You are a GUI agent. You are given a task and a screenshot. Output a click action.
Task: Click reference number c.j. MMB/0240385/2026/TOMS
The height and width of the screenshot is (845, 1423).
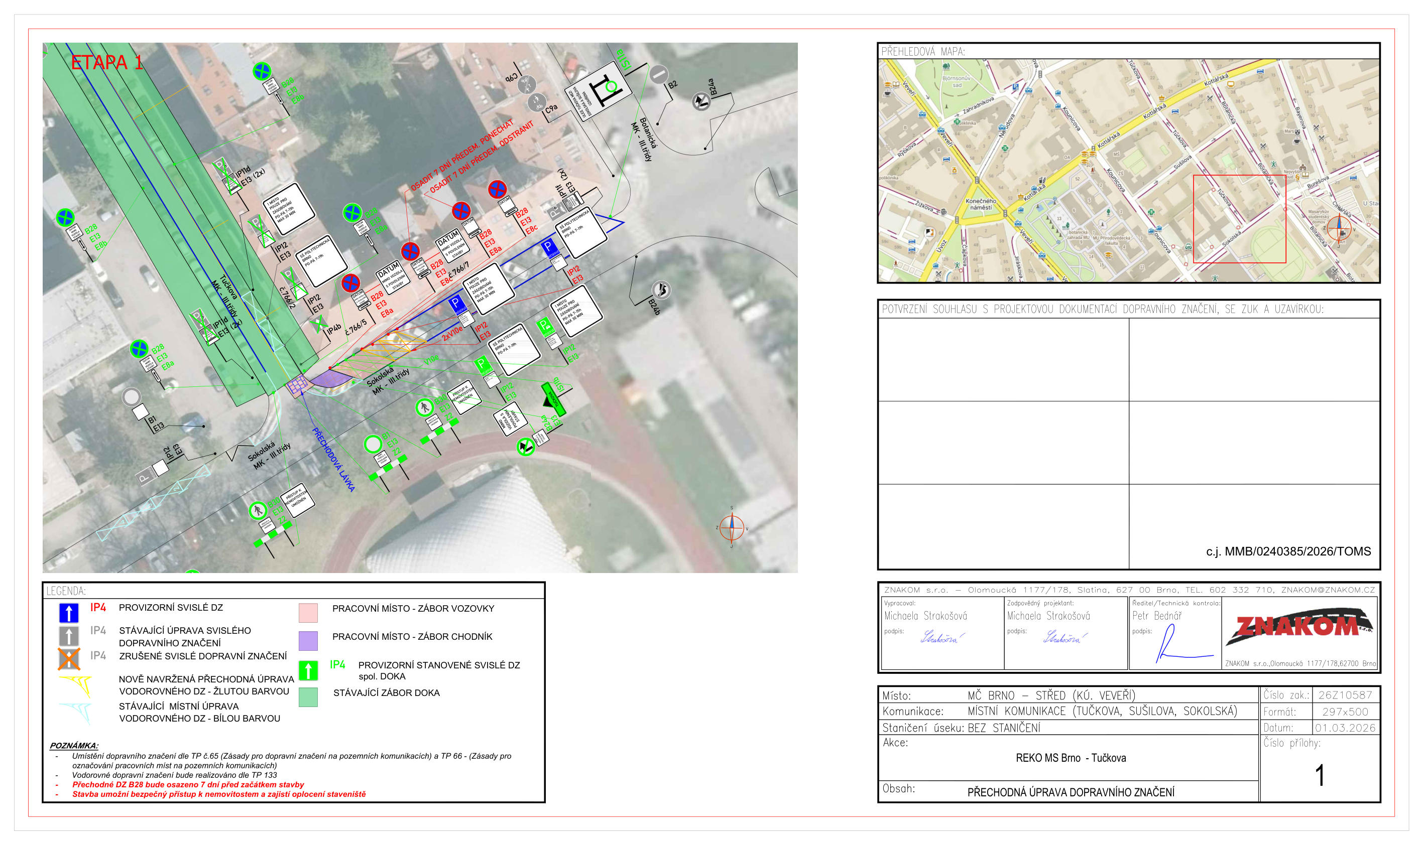1288,551
